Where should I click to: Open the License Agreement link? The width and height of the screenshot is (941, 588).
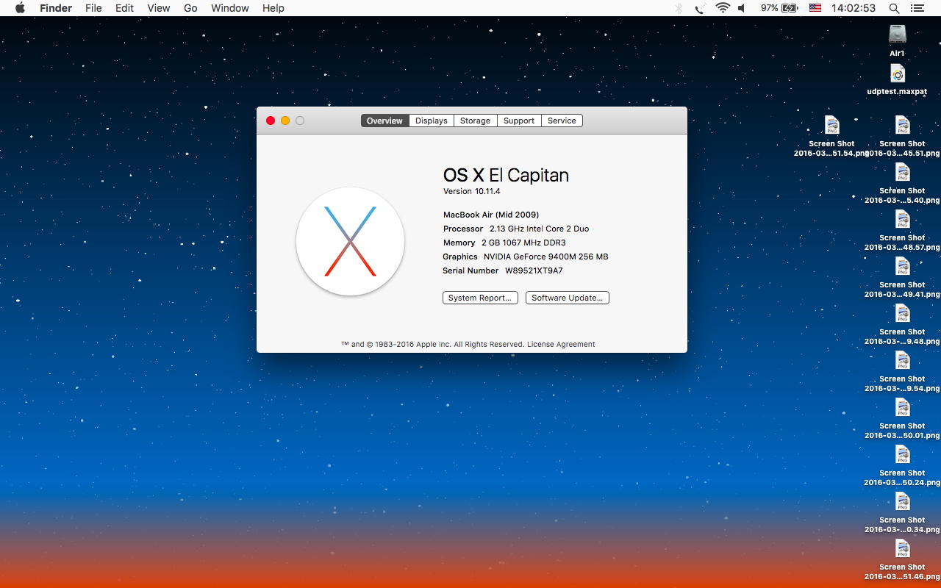coord(561,344)
